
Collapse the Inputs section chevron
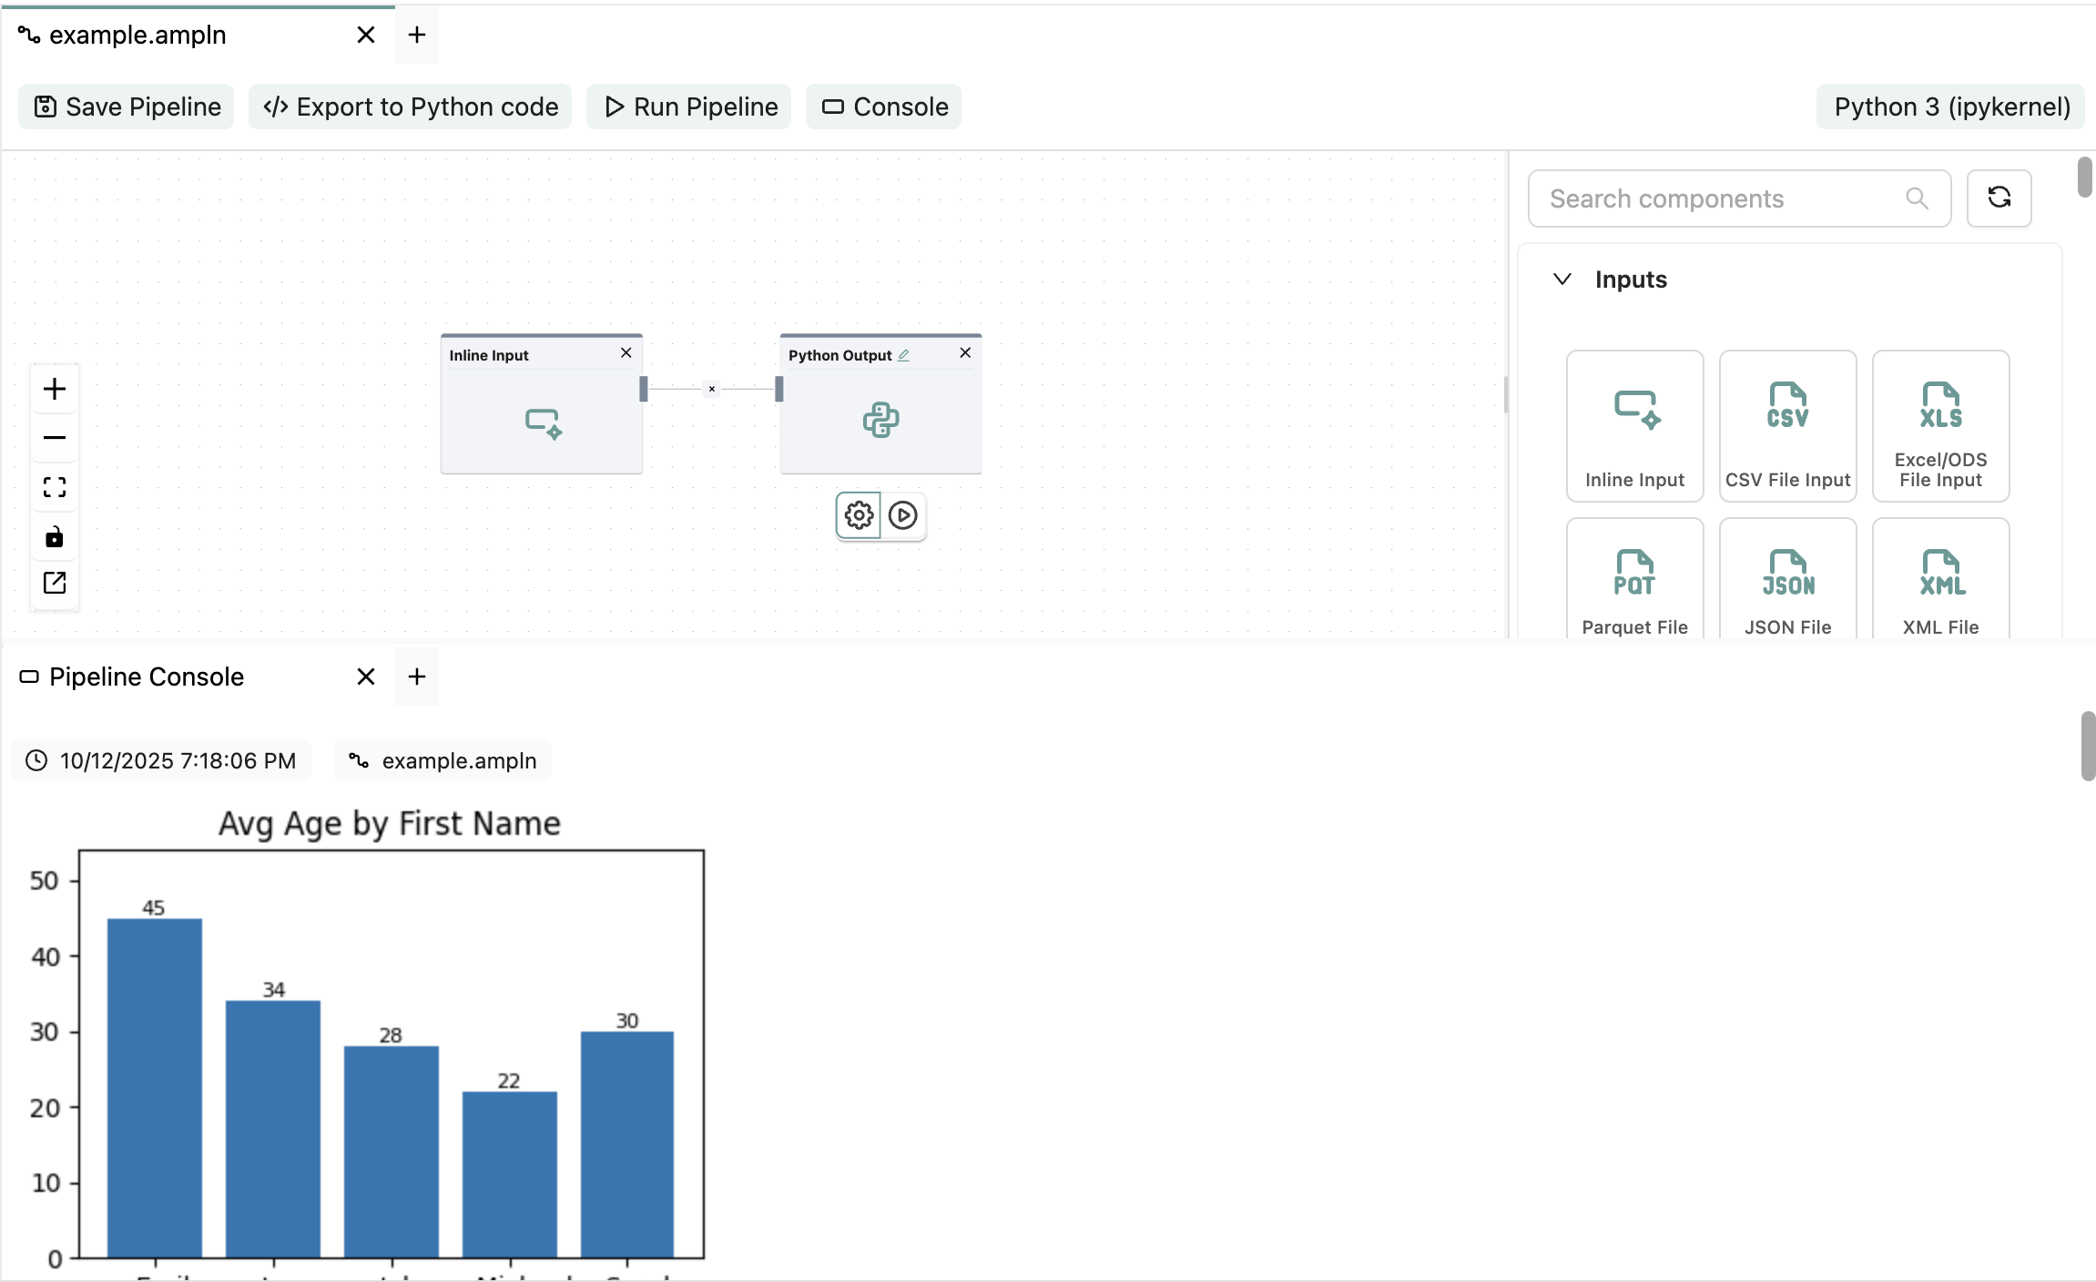pos(1562,280)
